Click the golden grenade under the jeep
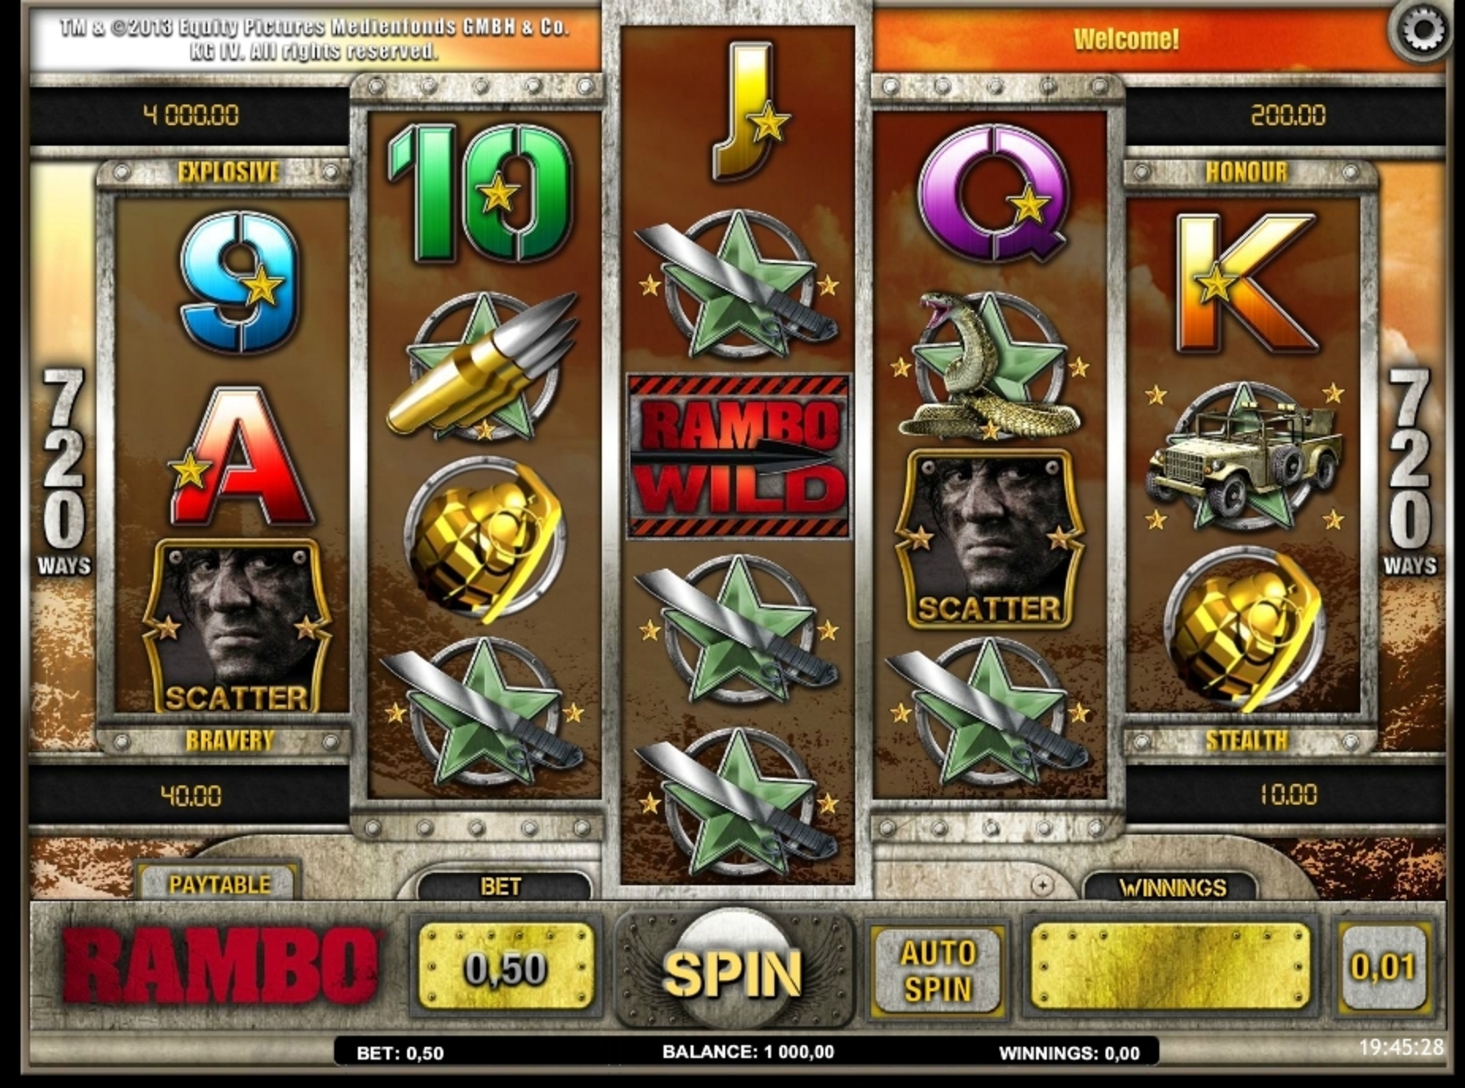Image resolution: width=1465 pixels, height=1088 pixels. coord(1245,628)
